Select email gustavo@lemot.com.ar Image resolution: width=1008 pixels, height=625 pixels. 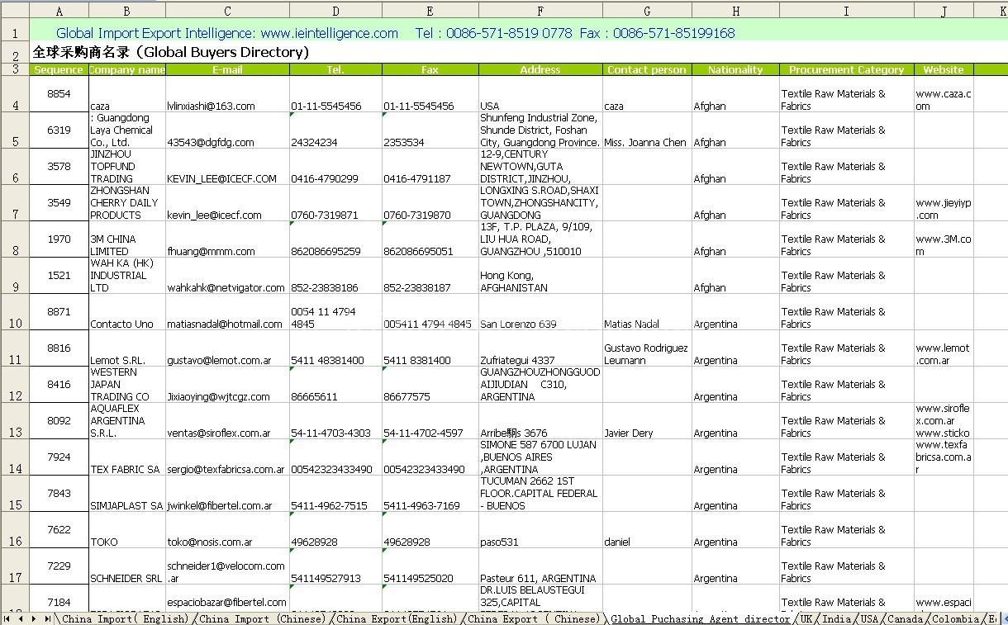pyautogui.click(x=227, y=348)
